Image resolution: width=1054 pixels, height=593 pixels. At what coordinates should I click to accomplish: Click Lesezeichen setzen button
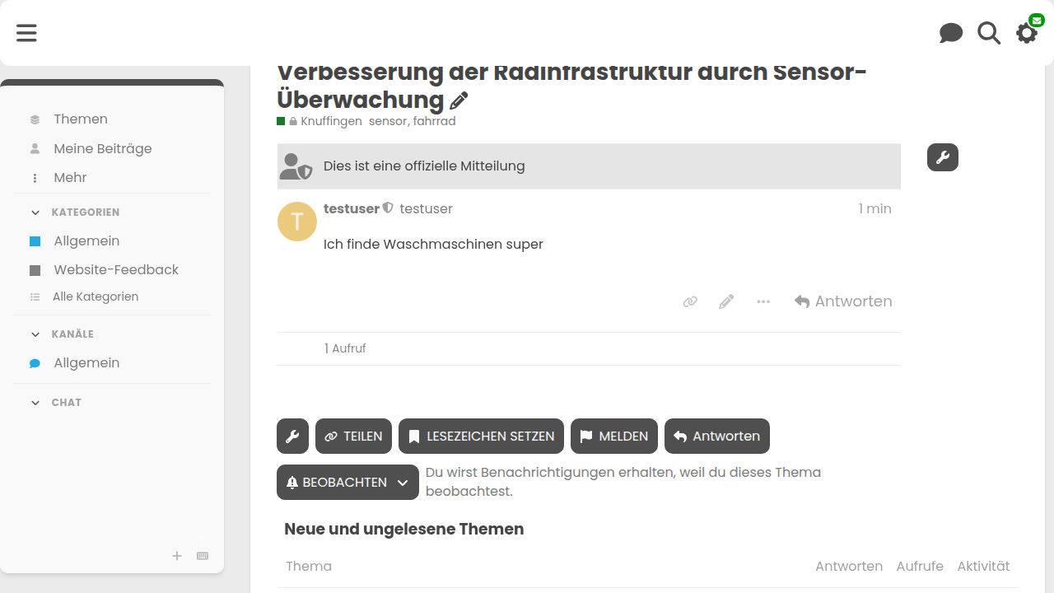coord(481,437)
